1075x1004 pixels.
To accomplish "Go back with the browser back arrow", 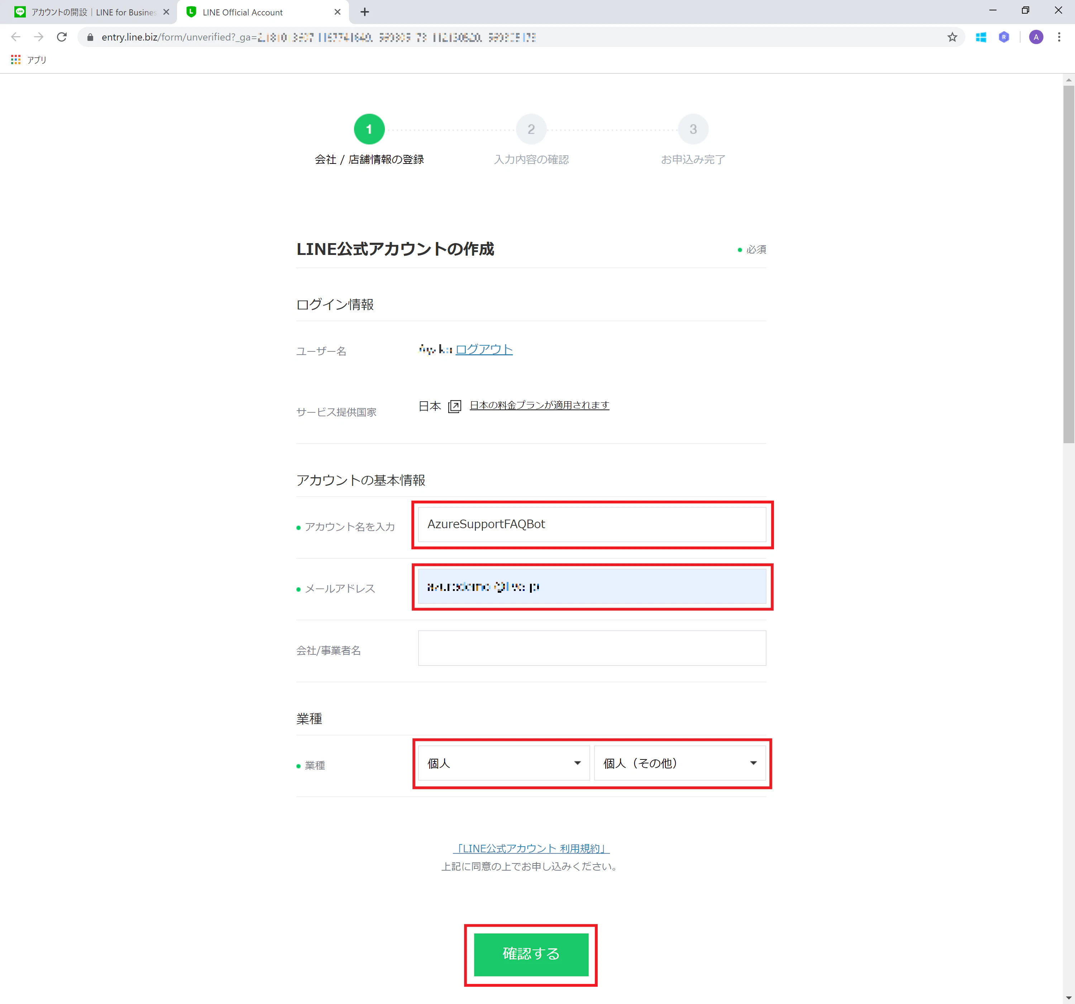I will (x=16, y=37).
